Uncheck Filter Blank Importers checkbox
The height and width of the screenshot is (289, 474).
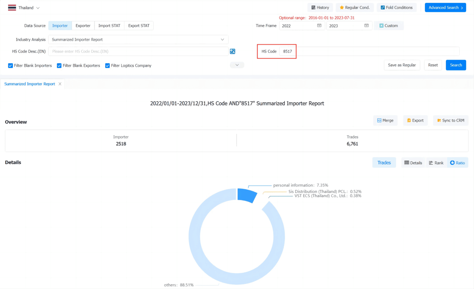pos(11,66)
